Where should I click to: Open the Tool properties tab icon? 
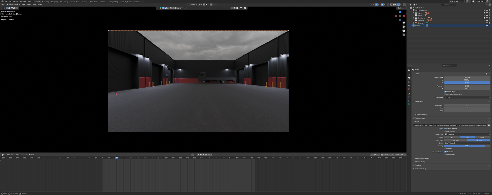pos(409,70)
